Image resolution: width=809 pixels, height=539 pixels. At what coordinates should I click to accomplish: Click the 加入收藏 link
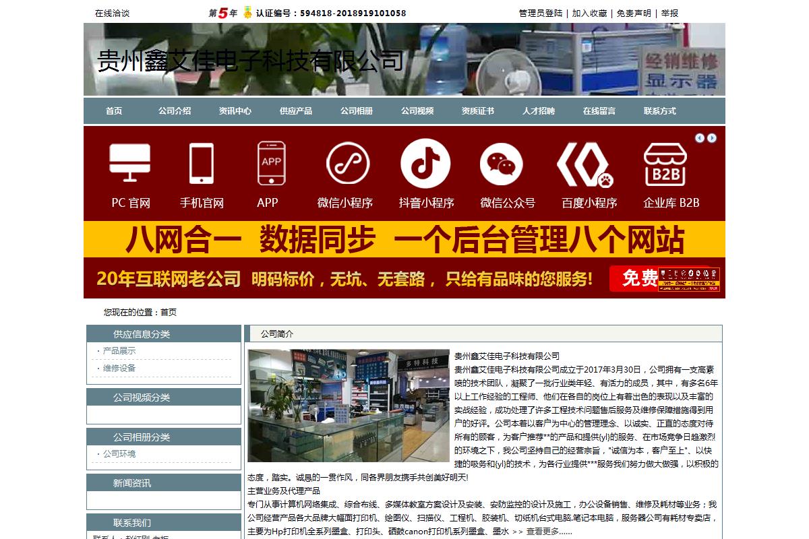(590, 13)
